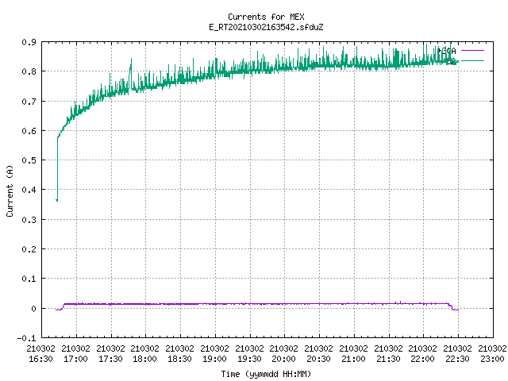This screenshot has width=508, height=381.
Task: Click the 19:30 x-axis time label
Action: tap(249, 359)
